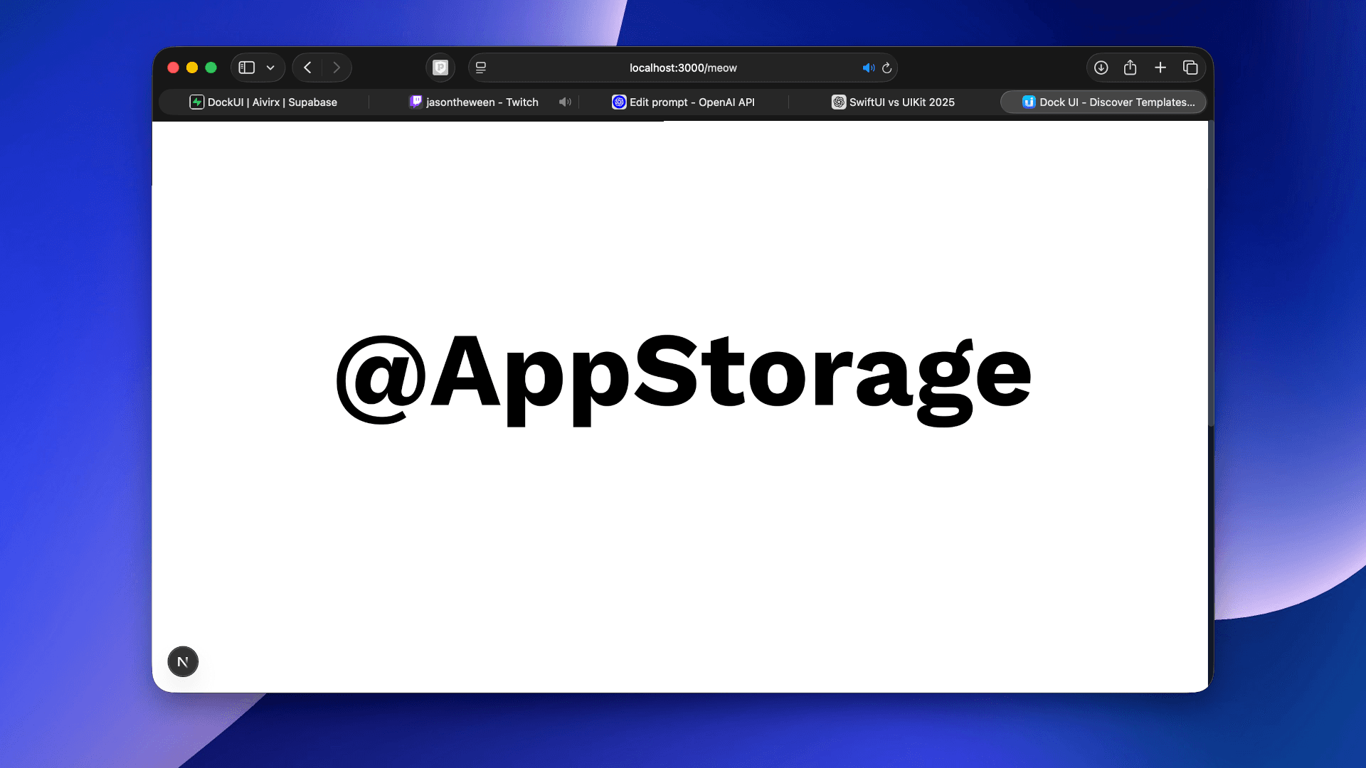
Task: Show the tab overview
Action: [x=1190, y=68]
